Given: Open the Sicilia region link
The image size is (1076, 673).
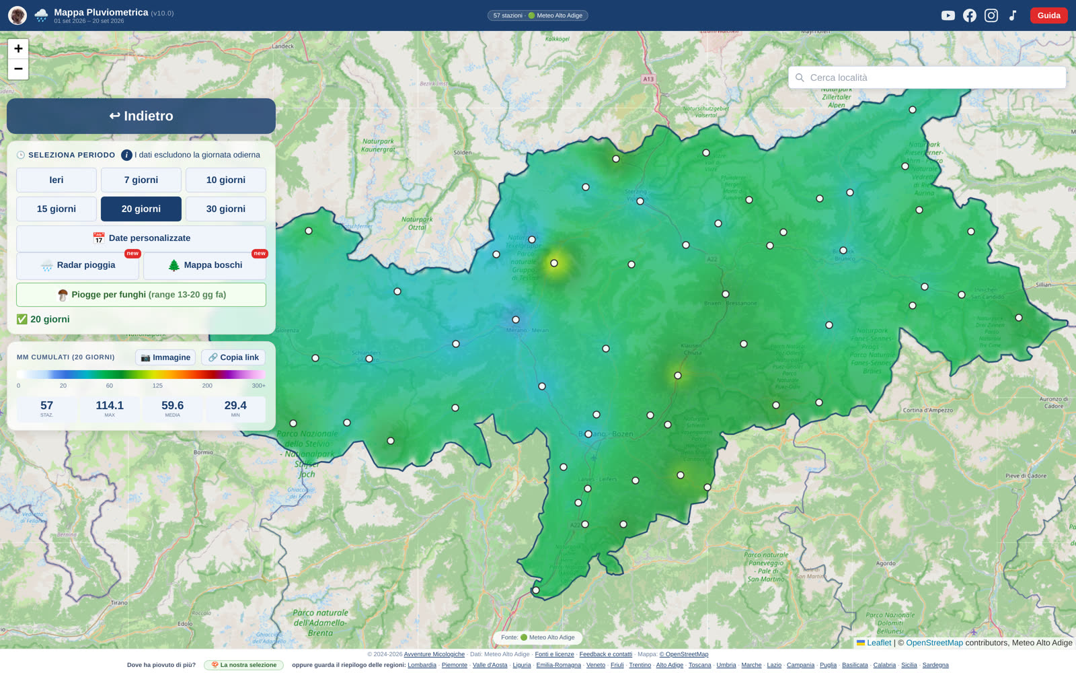Looking at the screenshot, I should click(909, 665).
